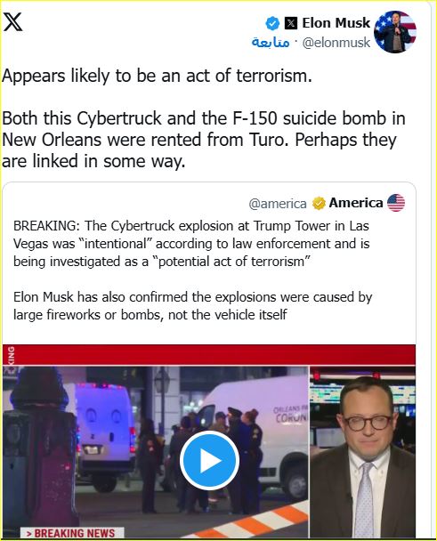Click the BREAKING NEWS banner in video
This screenshot has height=541, width=437.
(x=71, y=532)
